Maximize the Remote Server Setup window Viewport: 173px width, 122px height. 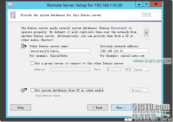[146, 4]
